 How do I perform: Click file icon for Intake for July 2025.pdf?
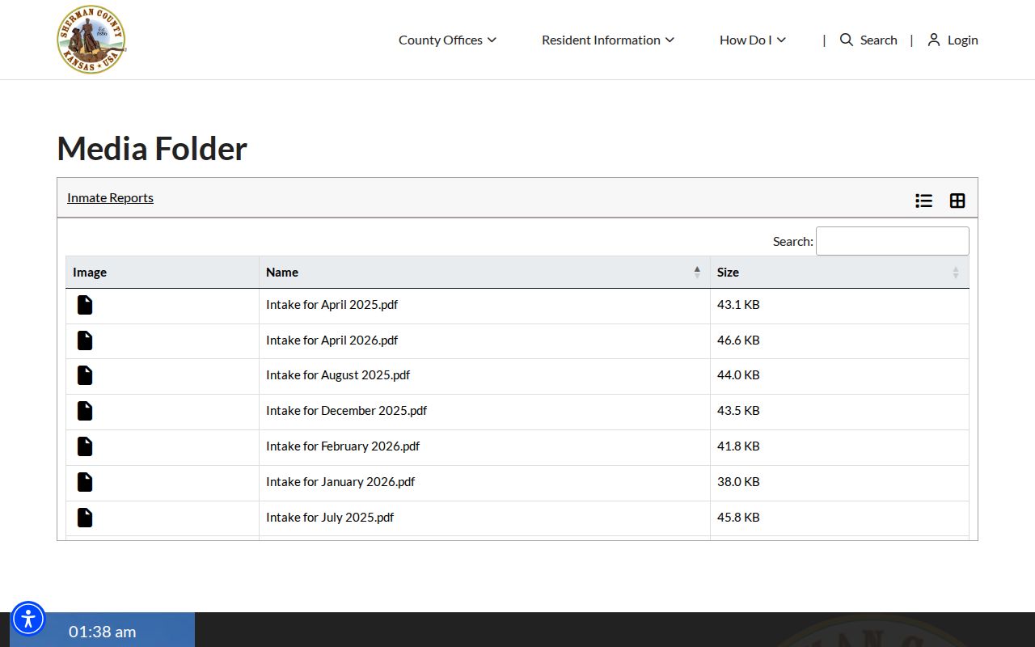(x=85, y=518)
